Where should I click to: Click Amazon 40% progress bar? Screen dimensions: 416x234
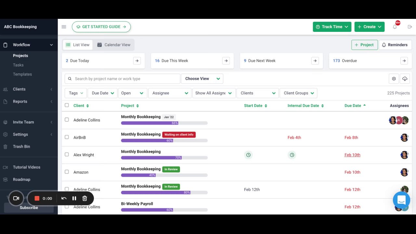164,175
